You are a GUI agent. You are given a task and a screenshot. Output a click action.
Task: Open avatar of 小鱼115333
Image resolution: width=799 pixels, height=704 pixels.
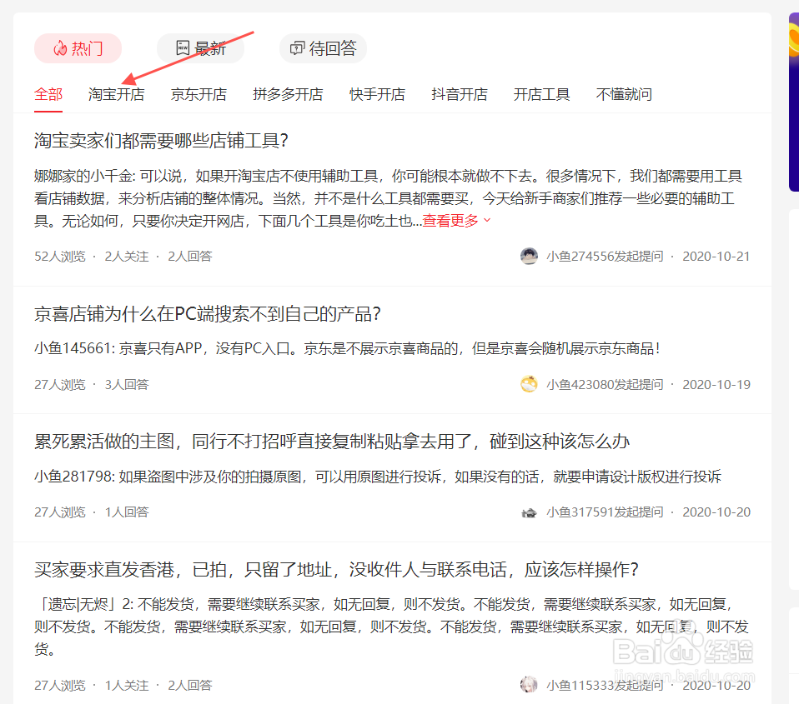[529, 685]
